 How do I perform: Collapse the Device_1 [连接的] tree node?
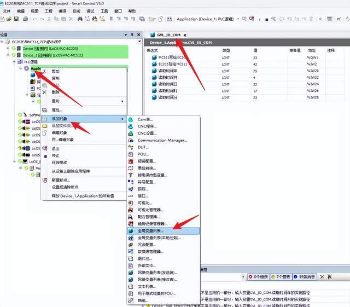click(8, 55)
